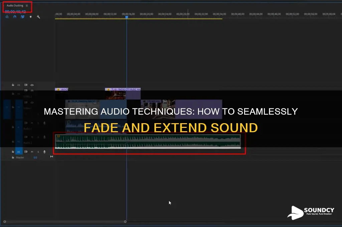Image resolution: width=342 pixels, height=227 pixels.
Task: Click right handle of horizontal zoom scrollbar
Action: 125,222
